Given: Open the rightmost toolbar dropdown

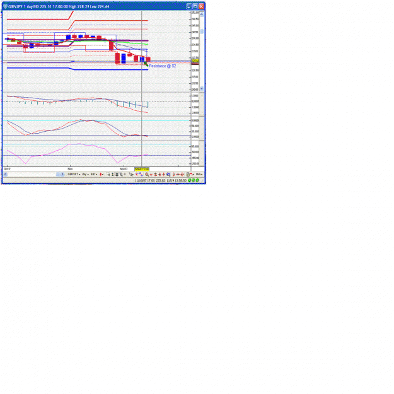Looking at the screenshot, I should (199, 174).
